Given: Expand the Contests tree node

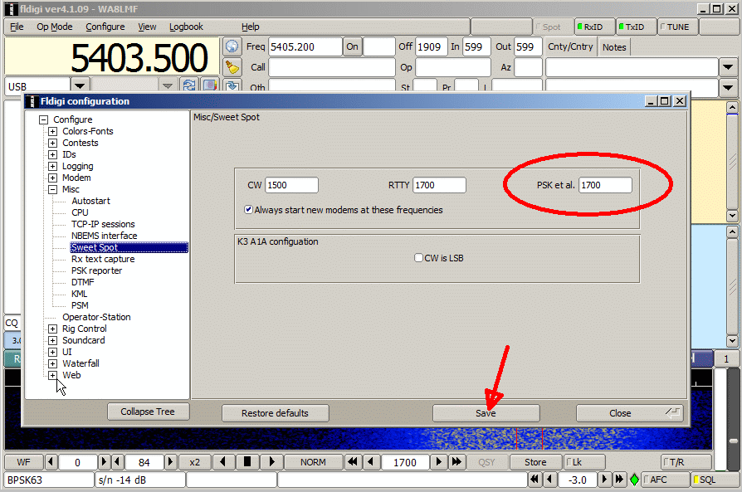Looking at the screenshot, I should click(52, 143).
